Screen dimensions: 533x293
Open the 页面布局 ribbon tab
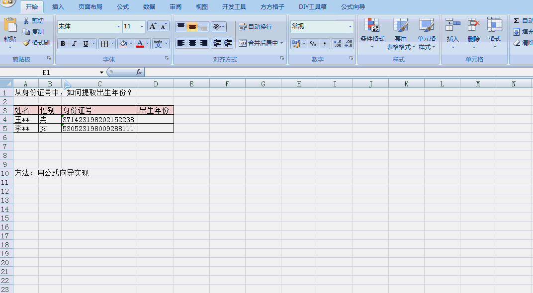(x=90, y=7)
